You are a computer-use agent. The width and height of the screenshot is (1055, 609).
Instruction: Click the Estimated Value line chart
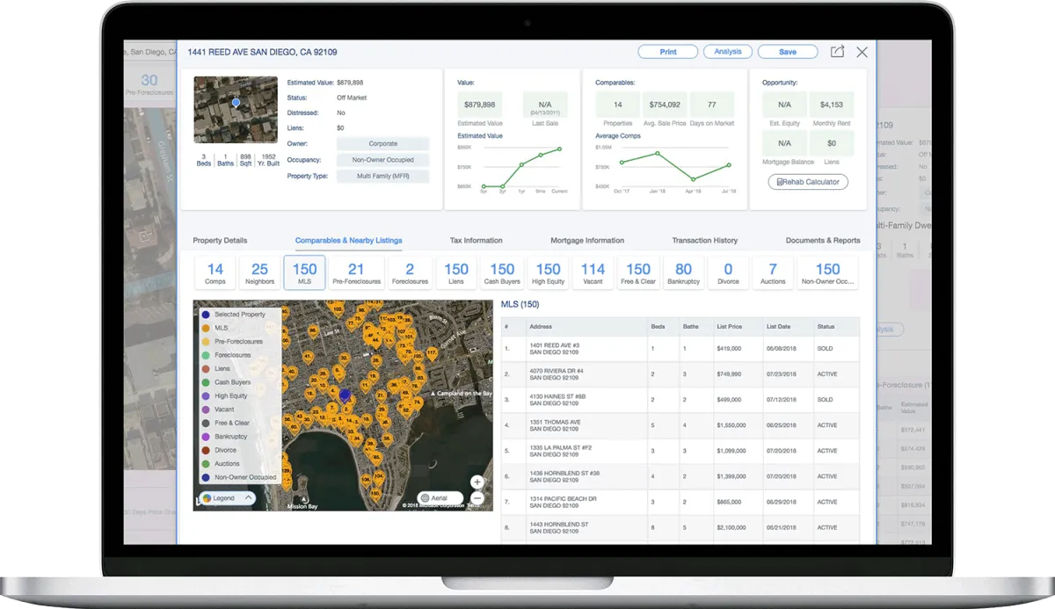point(513,167)
